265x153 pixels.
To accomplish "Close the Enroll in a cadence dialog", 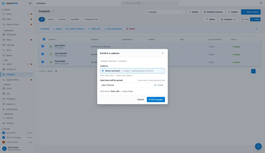I will click(x=163, y=53).
